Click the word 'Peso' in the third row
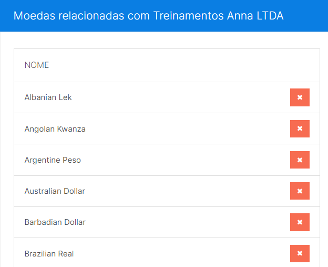 pos(71,160)
